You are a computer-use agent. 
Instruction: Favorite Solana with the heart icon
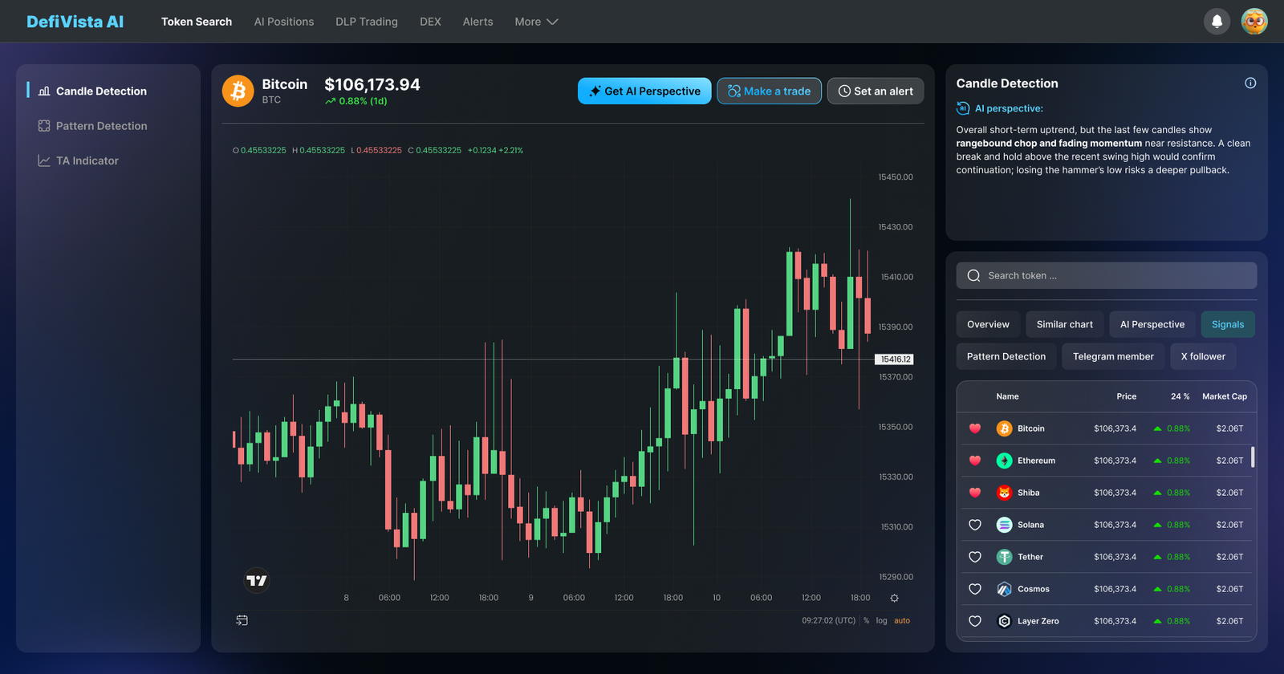point(975,525)
